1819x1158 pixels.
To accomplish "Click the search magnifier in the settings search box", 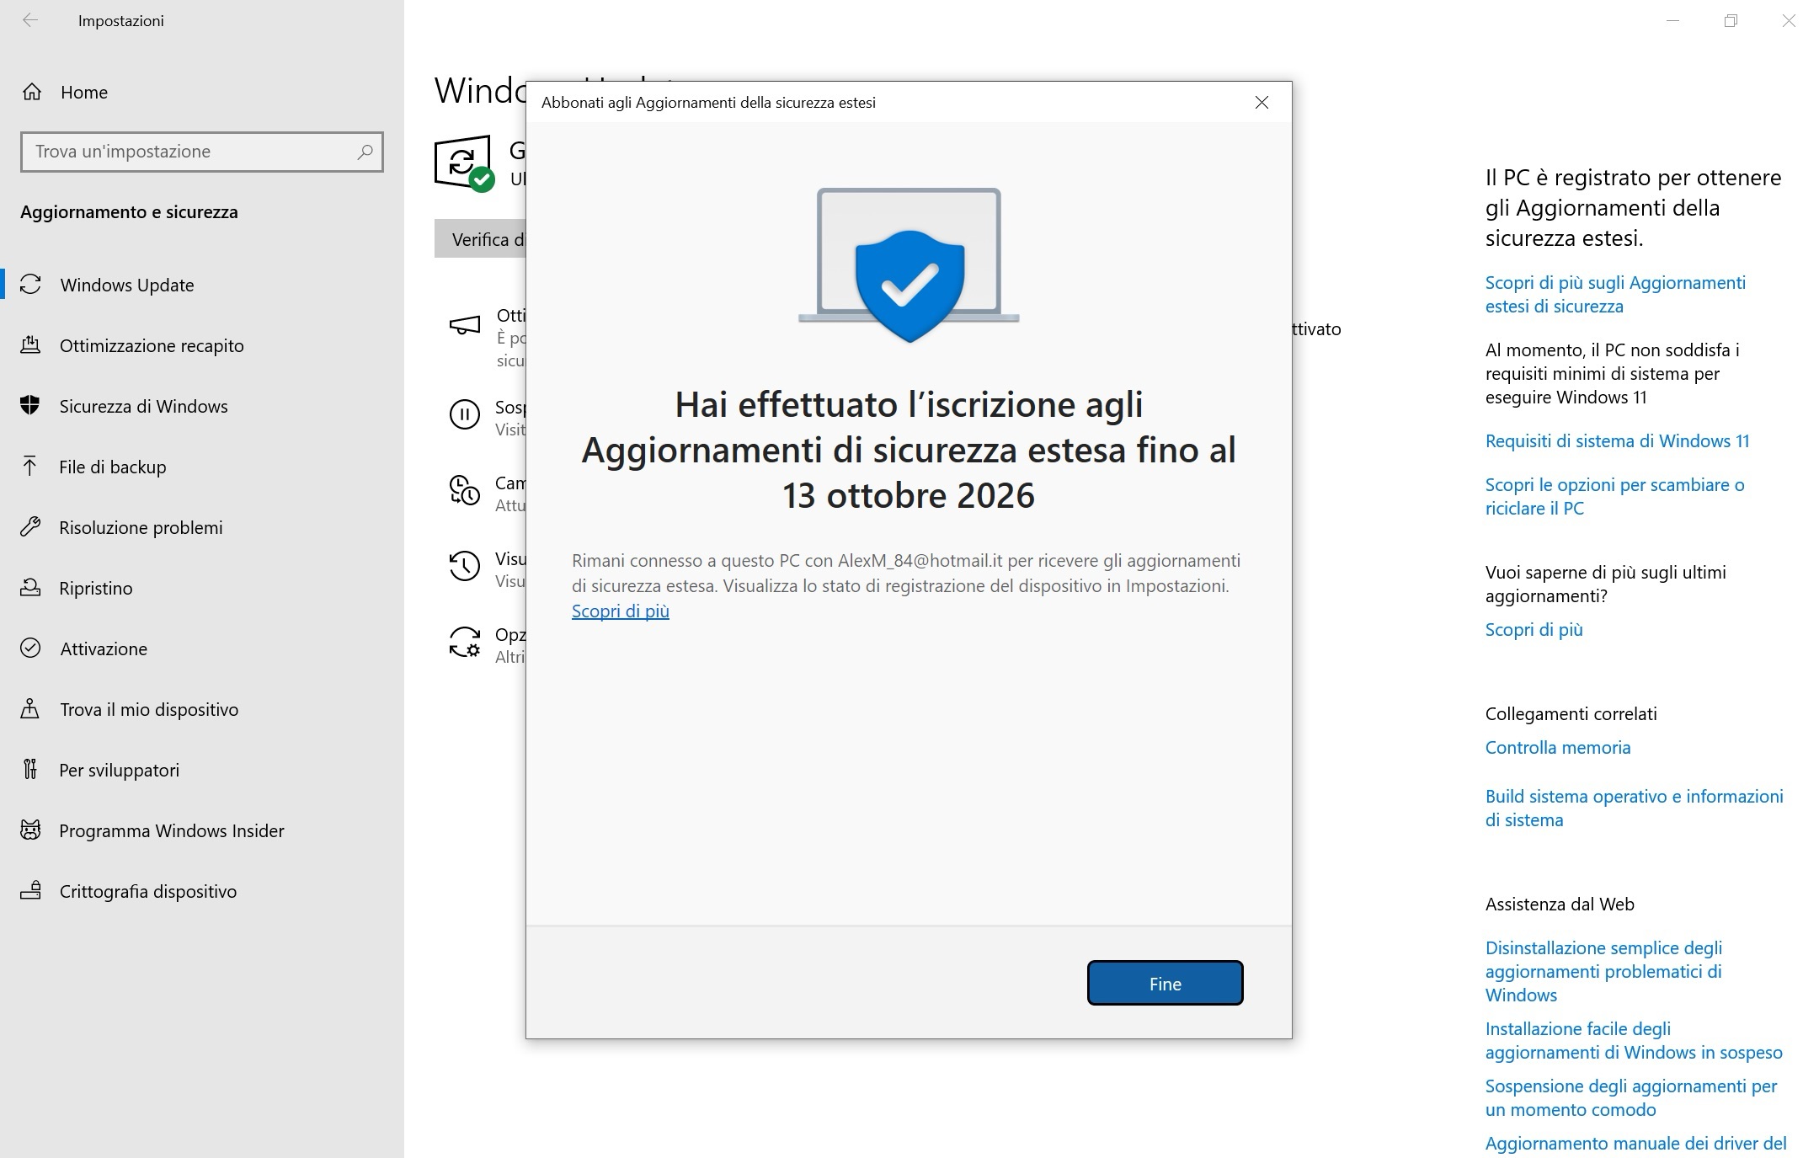I will click(x=365, y=152).
